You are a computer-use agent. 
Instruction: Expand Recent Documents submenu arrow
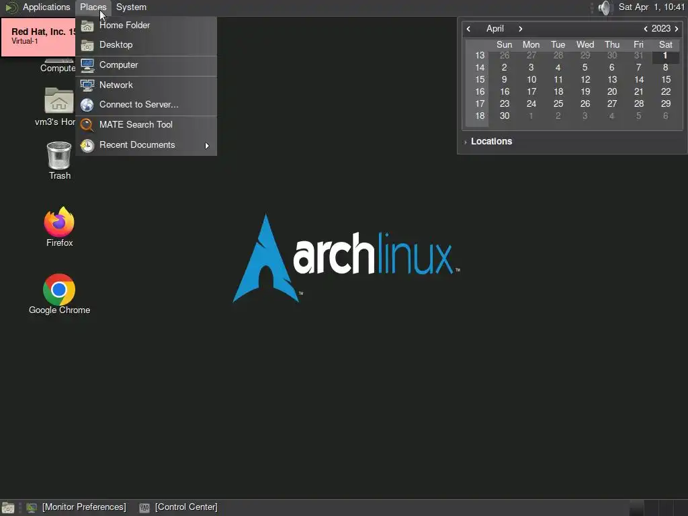(x=207, y=145)
